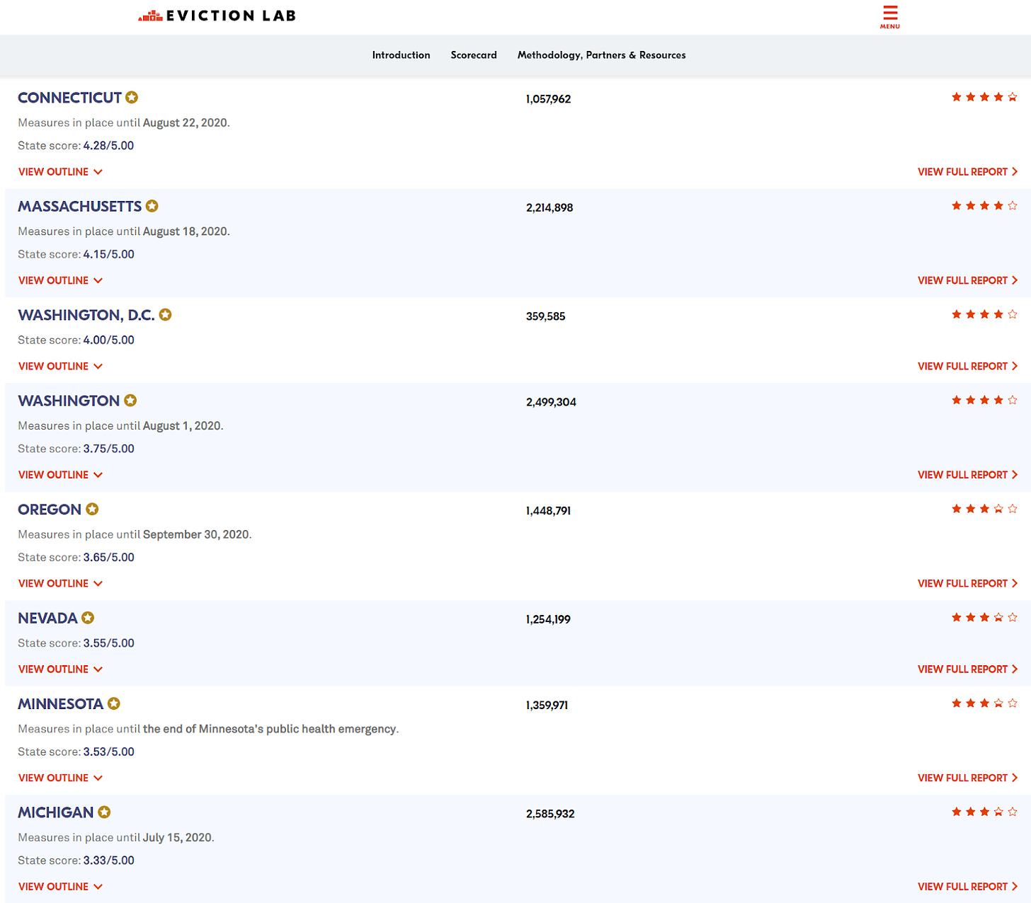1031x903 pixels.
Task: Click the number 1,057,962
Action: pyautogui.click(x=548, y=99)
